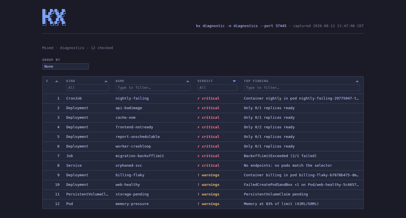406x218 pixels.
Task: Click the Pod kind cell
Action: tap(70, 204)
